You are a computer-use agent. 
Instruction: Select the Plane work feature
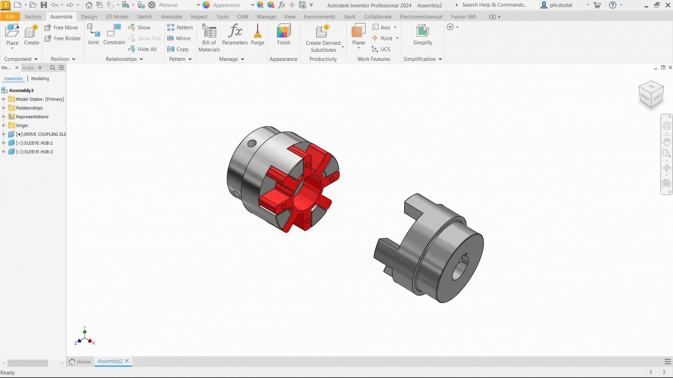pos(358,35)
